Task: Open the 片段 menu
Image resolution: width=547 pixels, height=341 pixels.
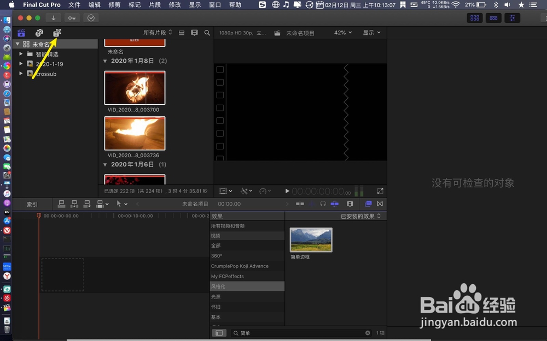Action: pos(155,4)
